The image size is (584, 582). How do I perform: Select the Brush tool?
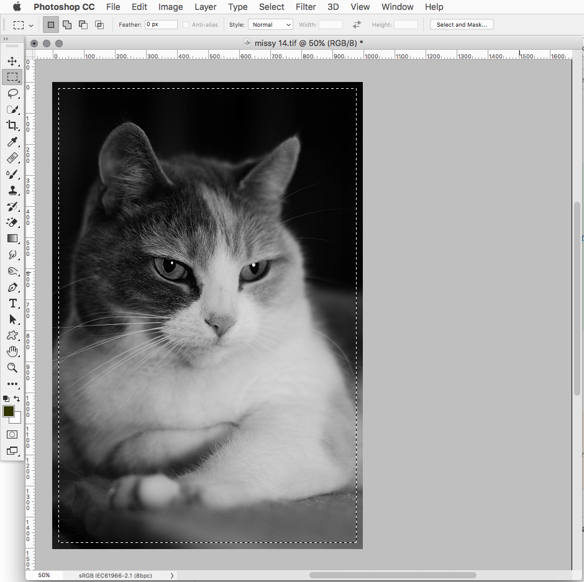[12, 175]
